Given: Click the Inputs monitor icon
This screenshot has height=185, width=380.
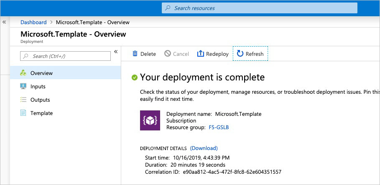Looking at the screenshot, I should point(23,86).
